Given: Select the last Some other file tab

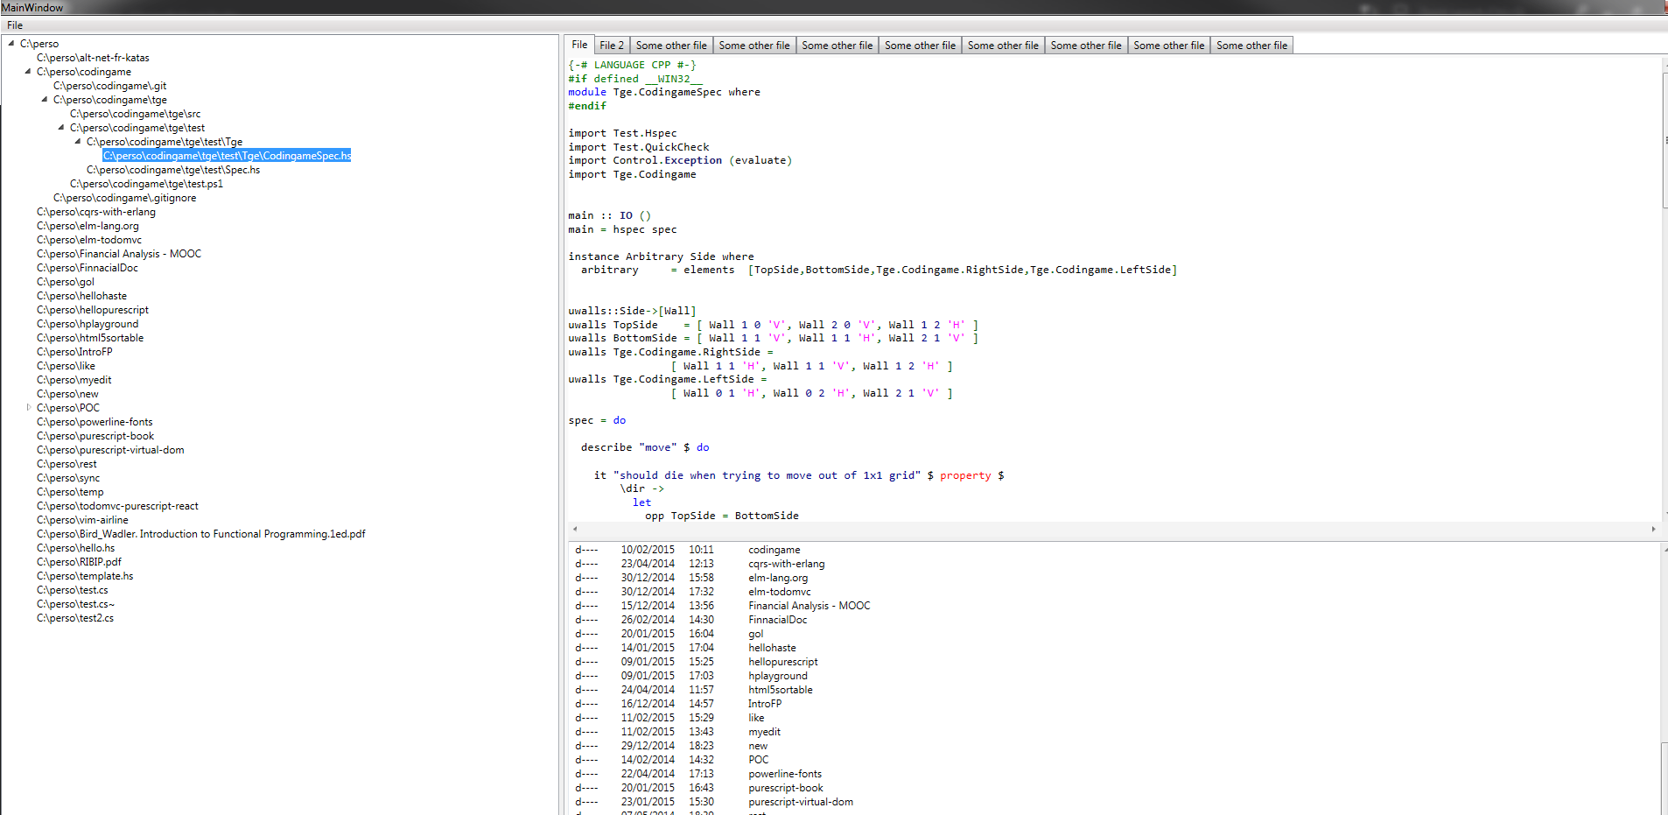Looking at the screenshot, I should click(x=1251, y=46).
